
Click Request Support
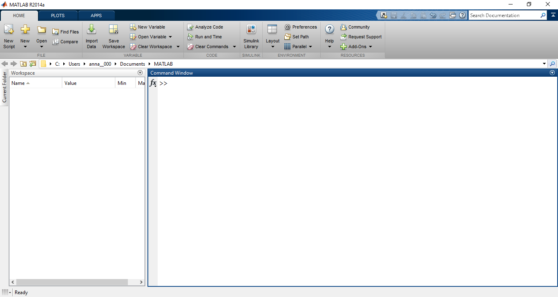(x=361, y=37)
